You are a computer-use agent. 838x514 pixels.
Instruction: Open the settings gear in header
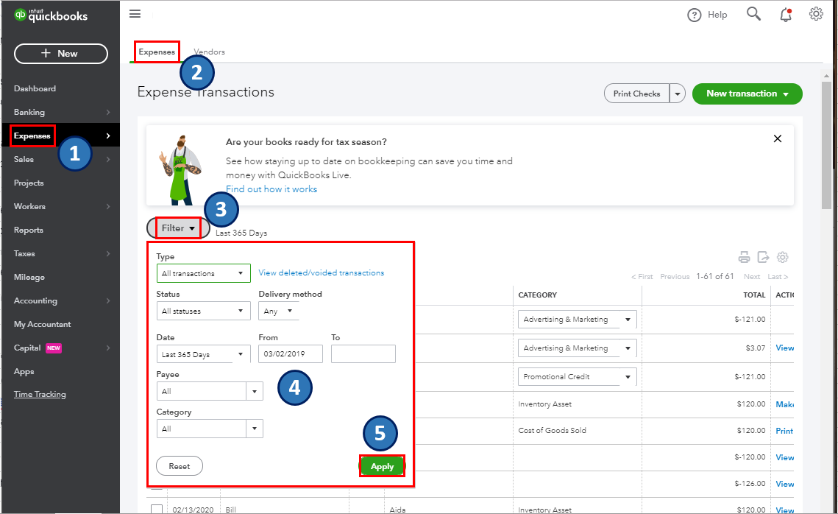pyautogui.click(x=816, y=14)
